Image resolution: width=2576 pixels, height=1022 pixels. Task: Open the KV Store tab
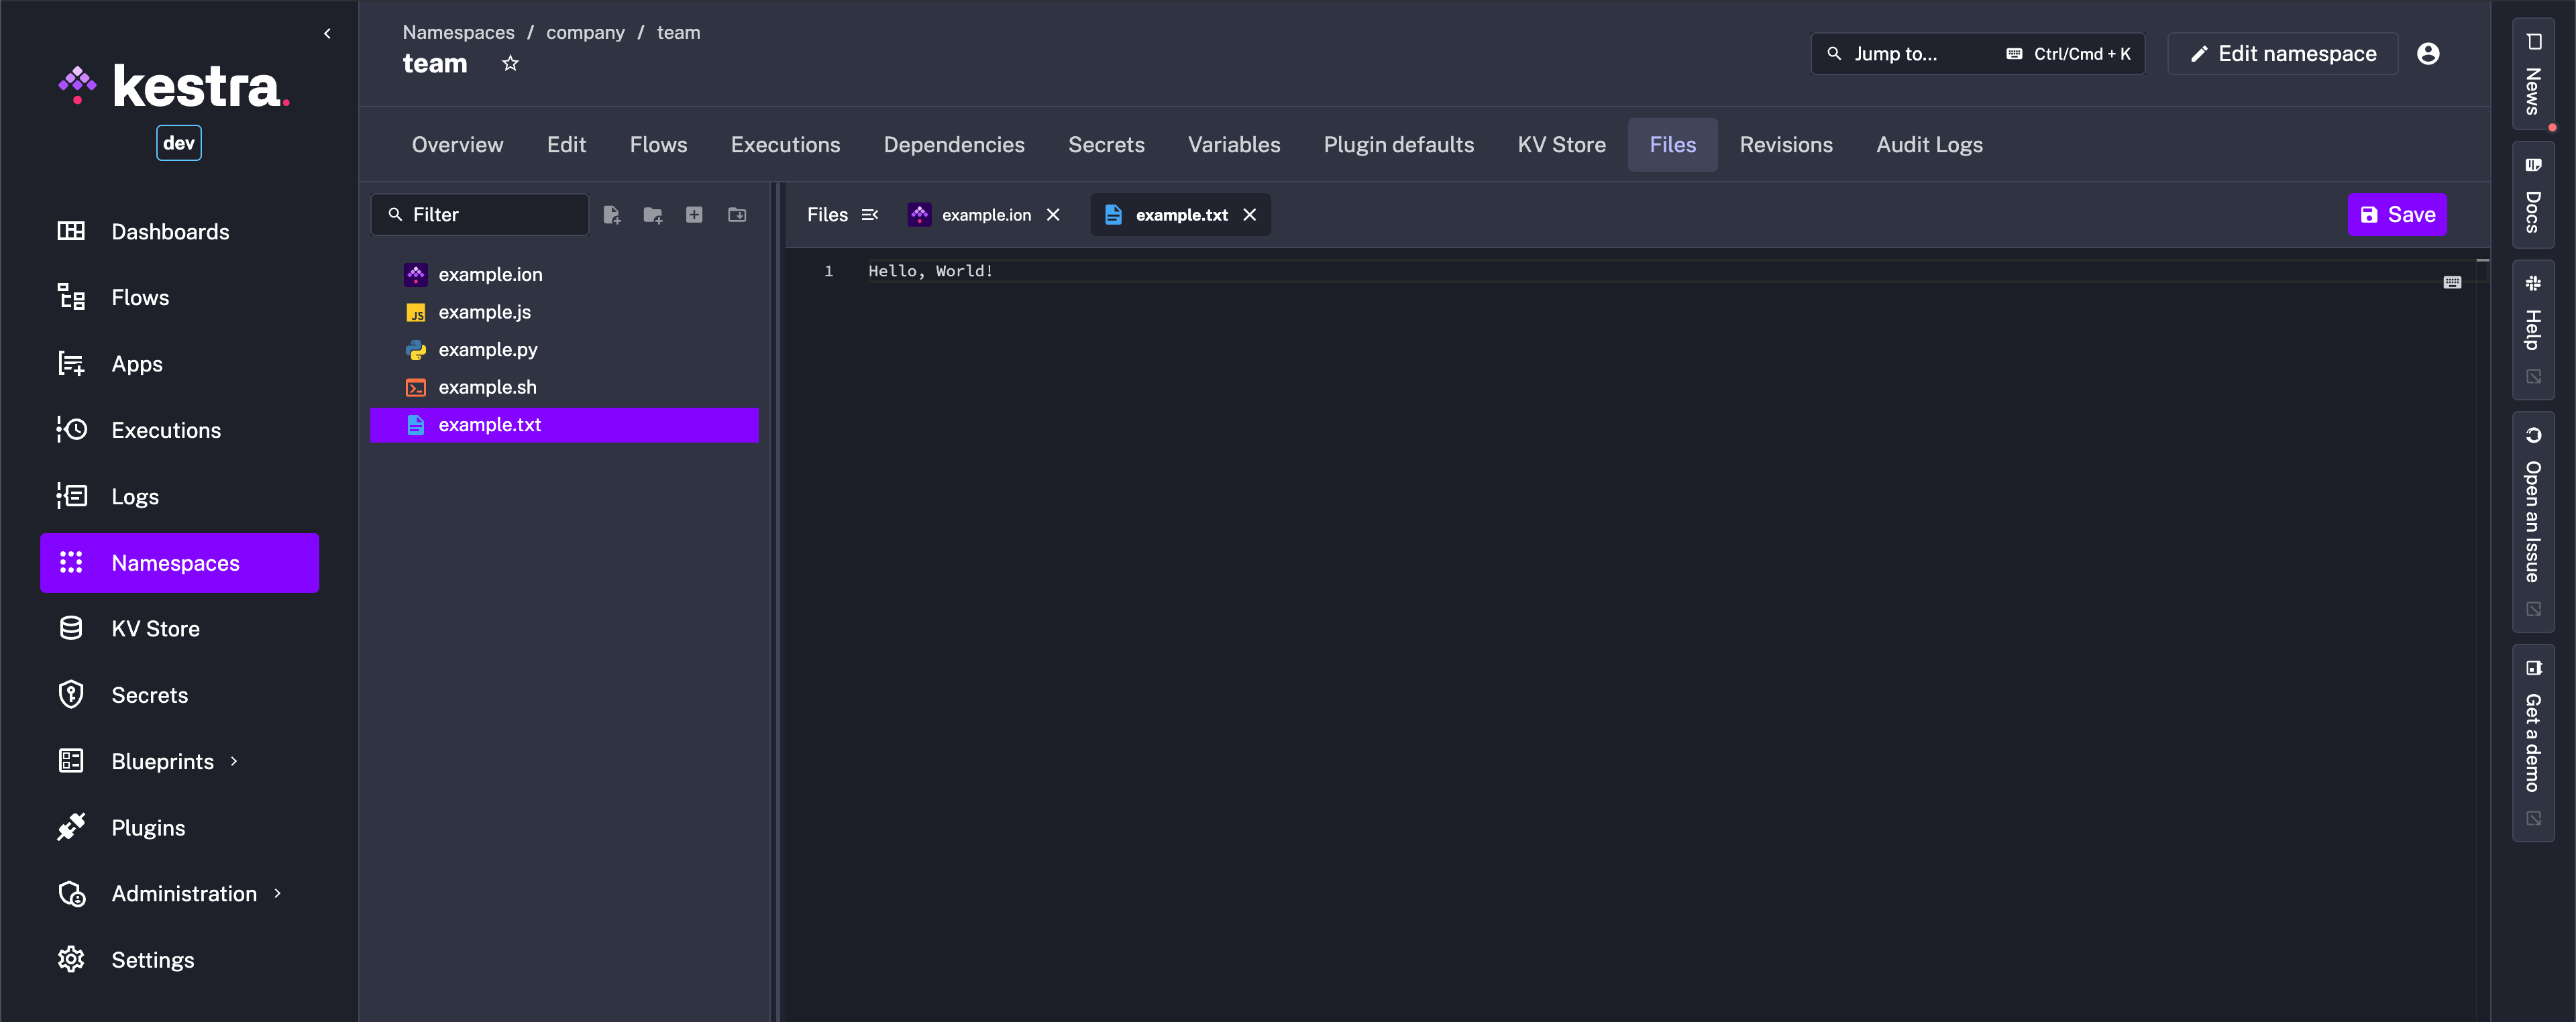point(1560,145)
